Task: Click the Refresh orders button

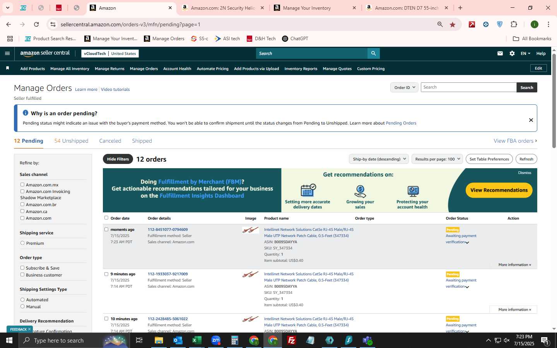Action: tap(526, 159)
